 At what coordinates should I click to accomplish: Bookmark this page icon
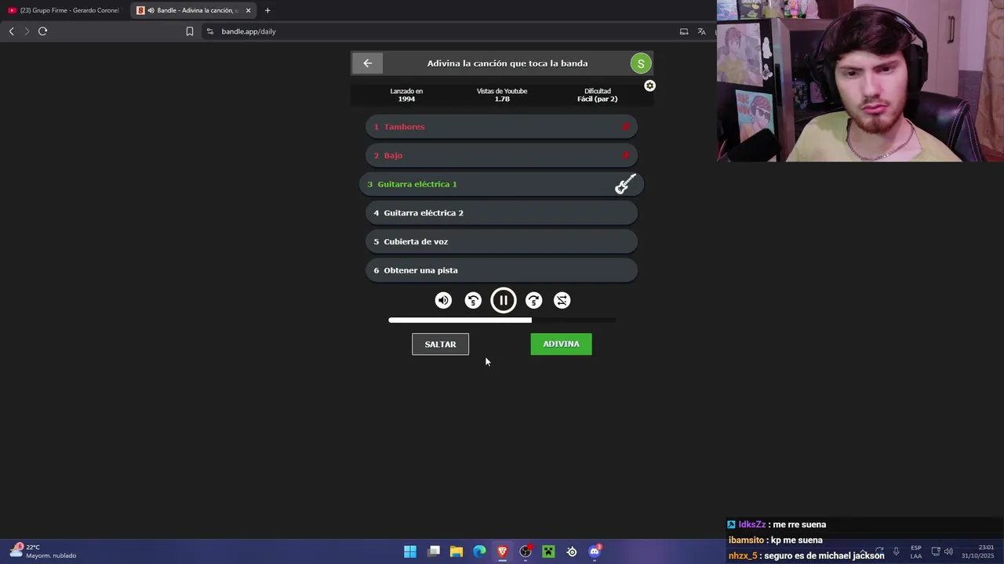pyautogui.click(x=190, y=31)
